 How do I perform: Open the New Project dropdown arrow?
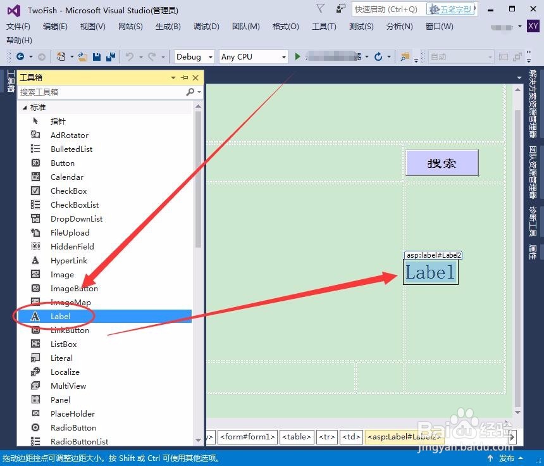coord(72,56)
